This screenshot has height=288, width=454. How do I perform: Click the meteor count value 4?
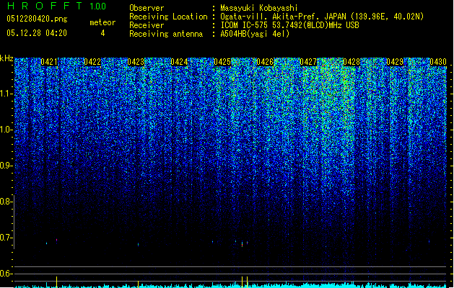point(102,33)
